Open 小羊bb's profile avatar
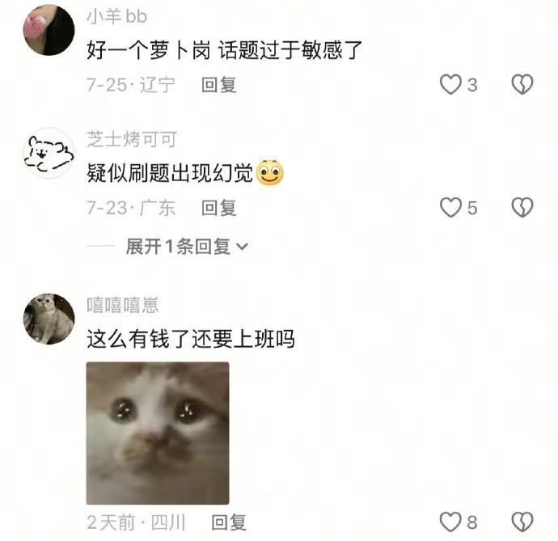 [49, 30]
